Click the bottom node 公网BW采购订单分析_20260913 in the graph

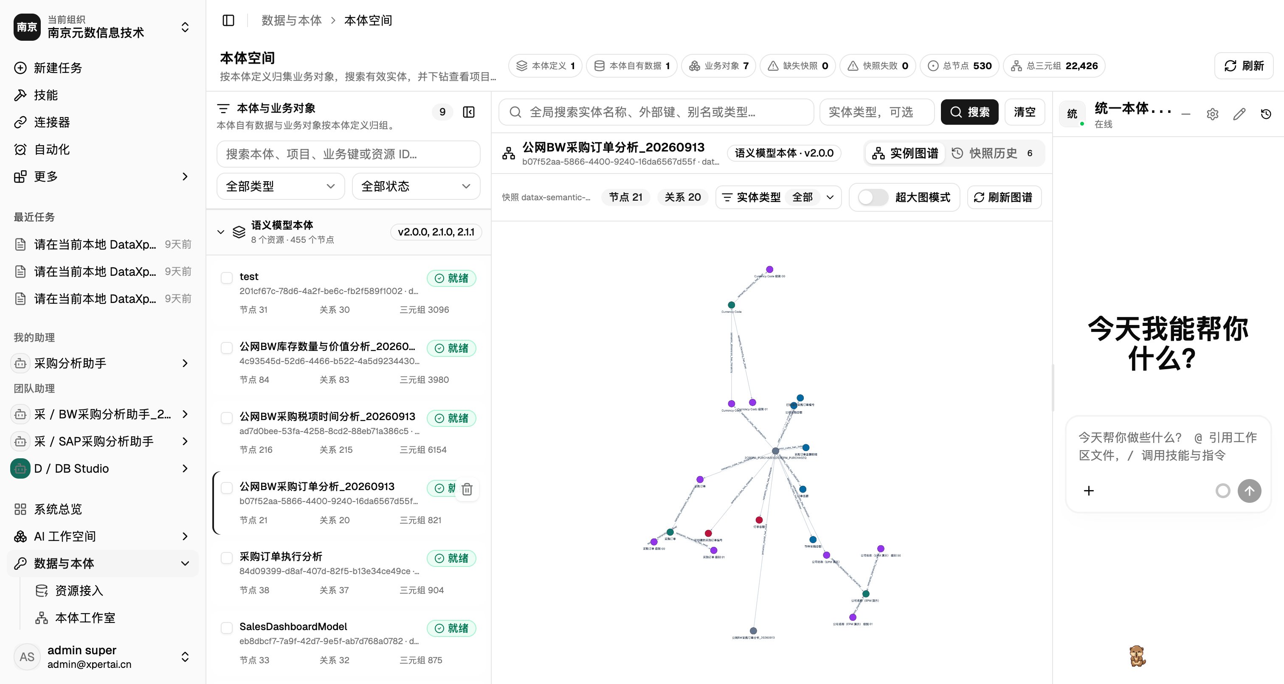coord(753,631)
